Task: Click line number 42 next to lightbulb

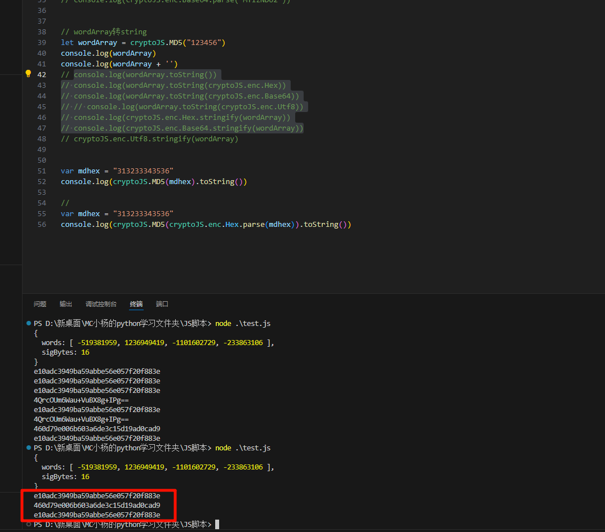Action: [42, 74]
